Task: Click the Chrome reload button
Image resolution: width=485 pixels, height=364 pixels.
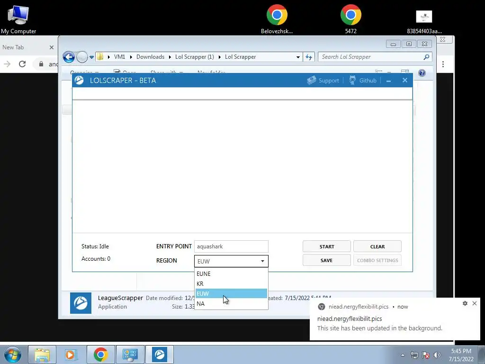Action: pyautogui.click(x=22, y=64)
